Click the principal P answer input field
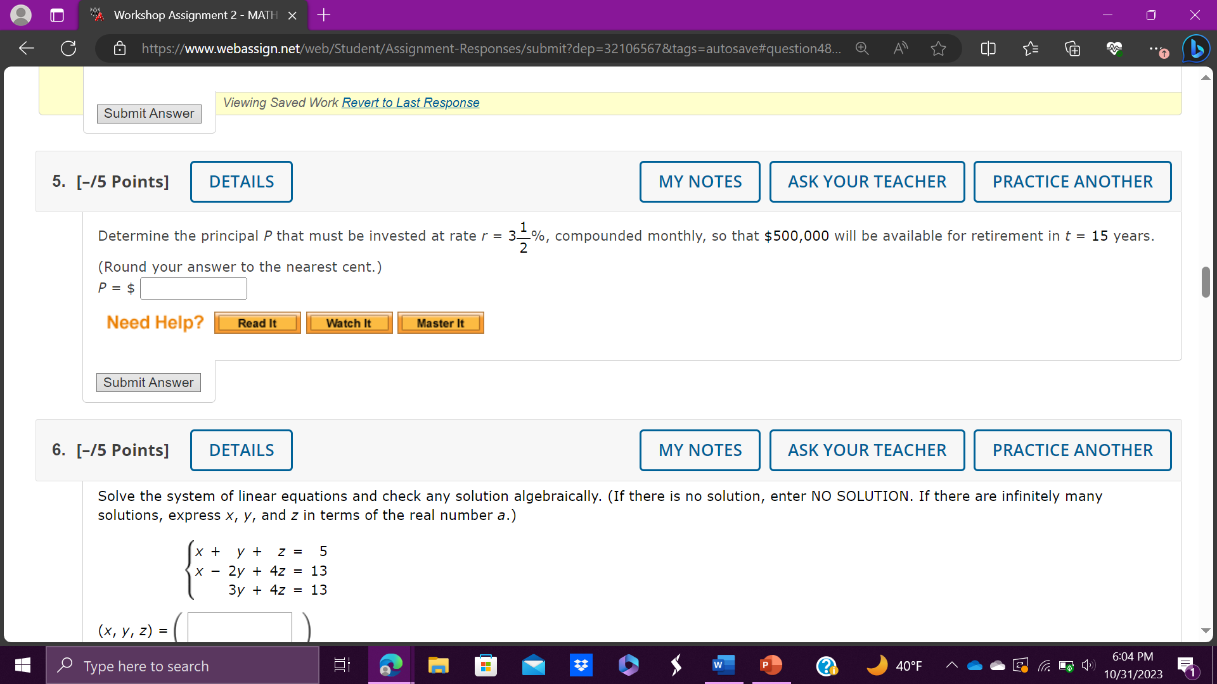Viewport: 1217px width, 684px height. [x=193, y=288]
